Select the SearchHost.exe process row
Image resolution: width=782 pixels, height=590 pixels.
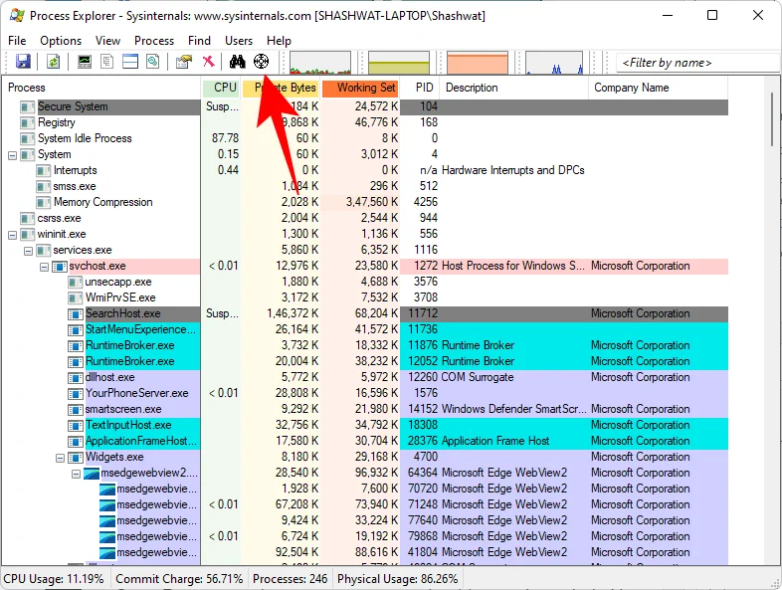123,313
